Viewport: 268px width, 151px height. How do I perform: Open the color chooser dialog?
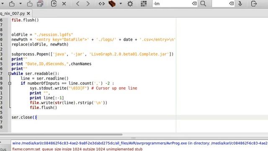point(144,4)
